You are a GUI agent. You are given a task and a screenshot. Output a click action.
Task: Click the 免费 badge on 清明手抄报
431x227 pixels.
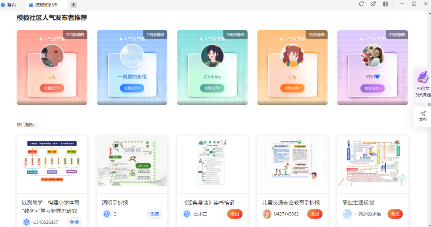(154, 214)
